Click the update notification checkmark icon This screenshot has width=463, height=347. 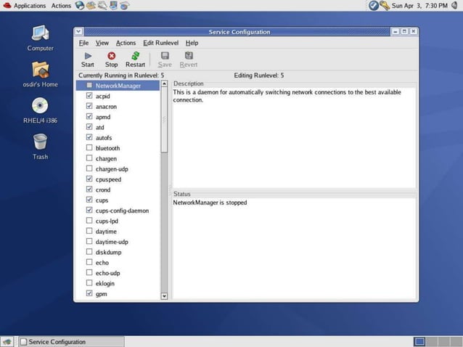tap(374, 5)
